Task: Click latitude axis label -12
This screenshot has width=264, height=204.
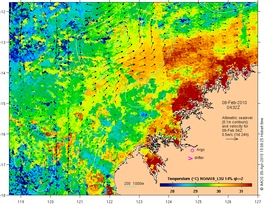Action: coord(3,12)
